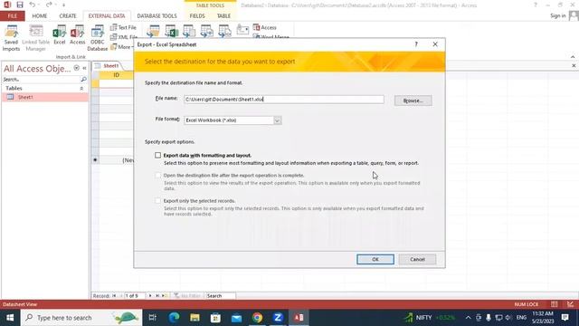Select Sheet1 table in navigation pane
Screen dimensions: 579x326
(45, 97)
